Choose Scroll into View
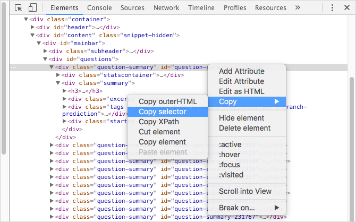 click(x=247, y=191)
